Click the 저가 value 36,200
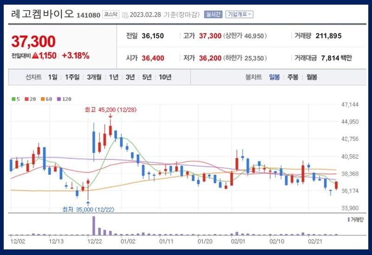This screenshot has width=372, height=255. pos(210,58)
